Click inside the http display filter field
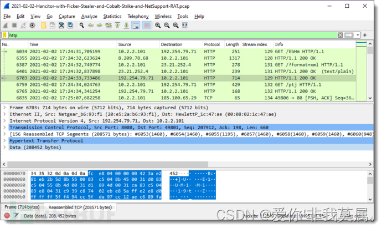The height and width of the screenshot is (228, 382). coord(173,36)
